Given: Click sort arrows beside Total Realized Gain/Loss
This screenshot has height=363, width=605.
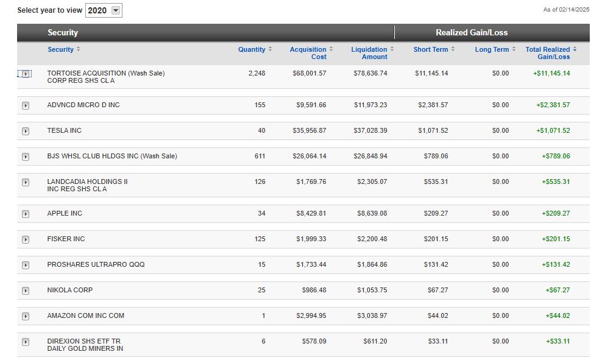Looking at the screenshot, I should (575, 49).
